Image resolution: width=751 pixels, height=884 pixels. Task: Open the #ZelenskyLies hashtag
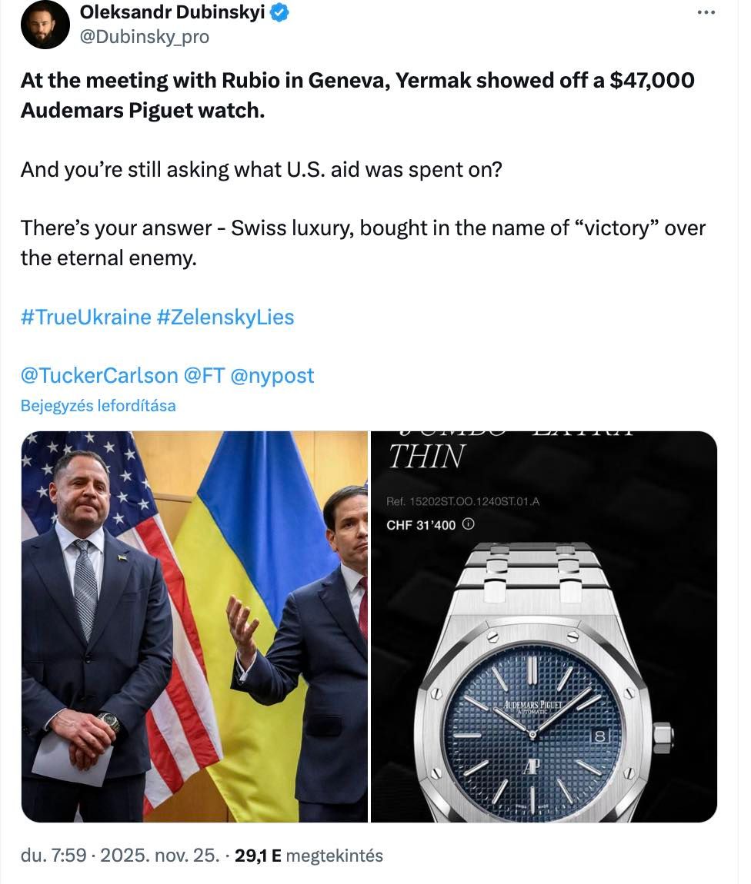click(x=225, y=317)
